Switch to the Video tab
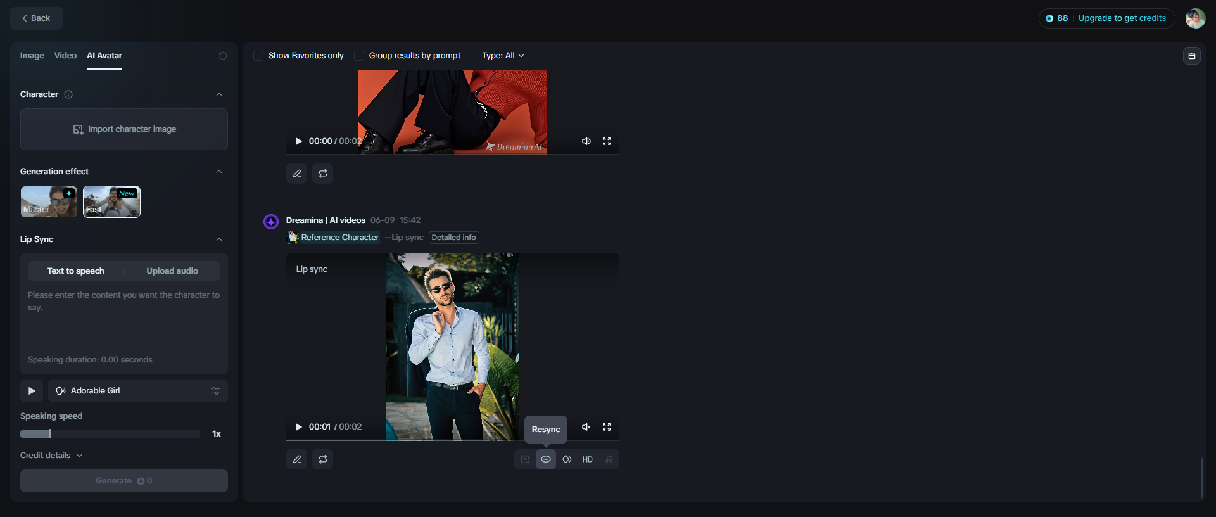Viewport: 1216px width, 517px height. pyautogui.click(x=65, y=56)
